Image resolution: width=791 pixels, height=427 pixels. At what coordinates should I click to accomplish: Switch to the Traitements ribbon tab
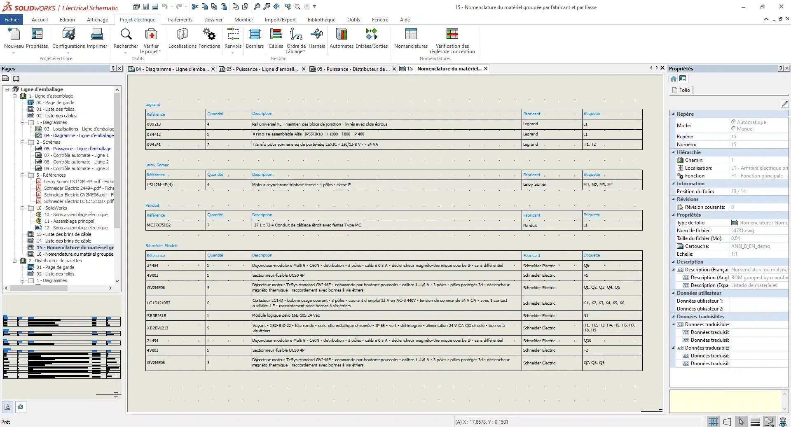click(x=180, y=19)
